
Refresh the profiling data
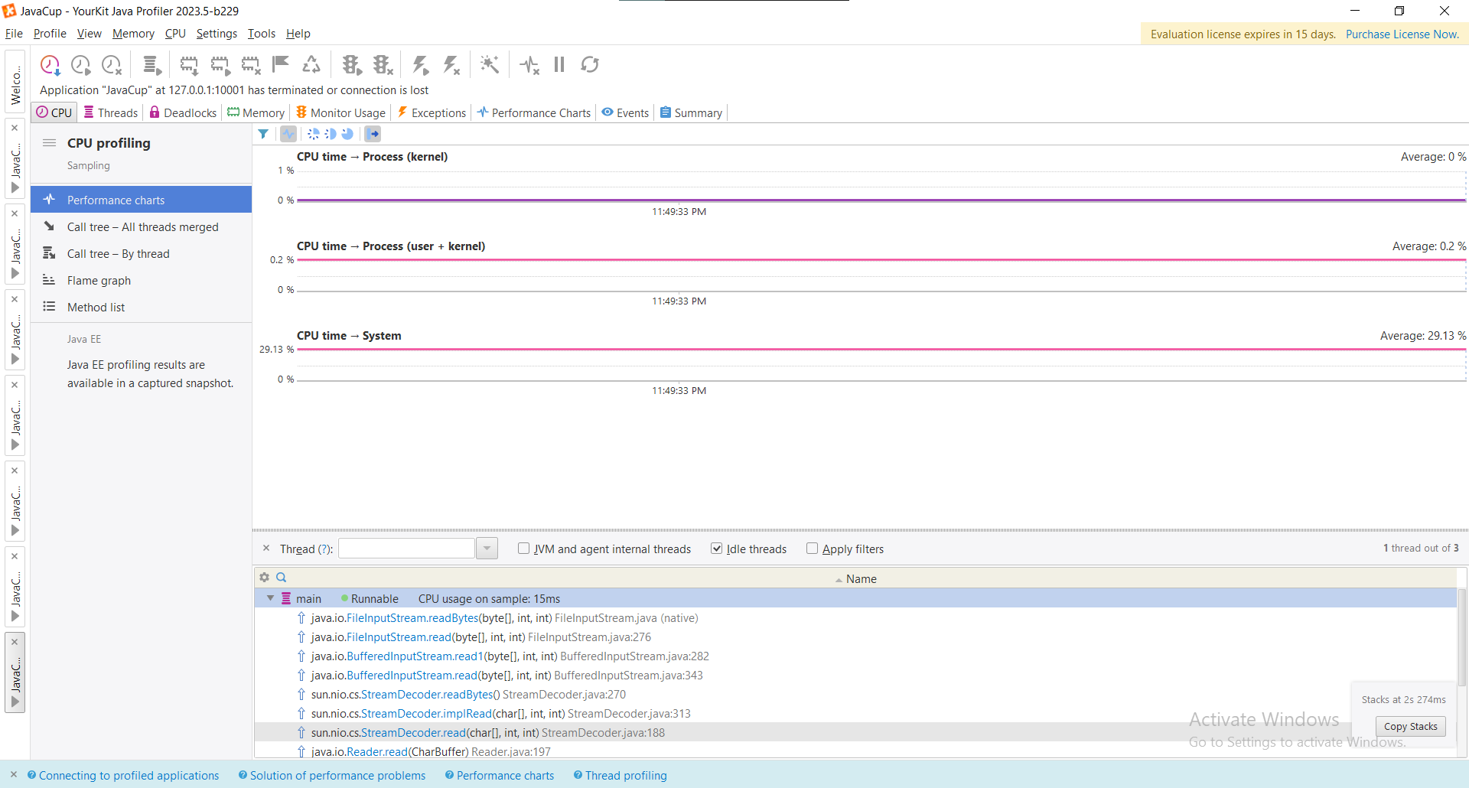pos(589,64)
